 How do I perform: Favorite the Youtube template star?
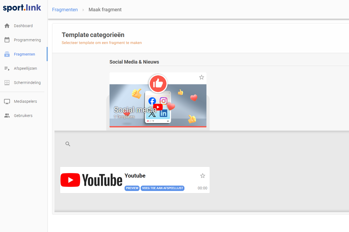tap(203, 176)
